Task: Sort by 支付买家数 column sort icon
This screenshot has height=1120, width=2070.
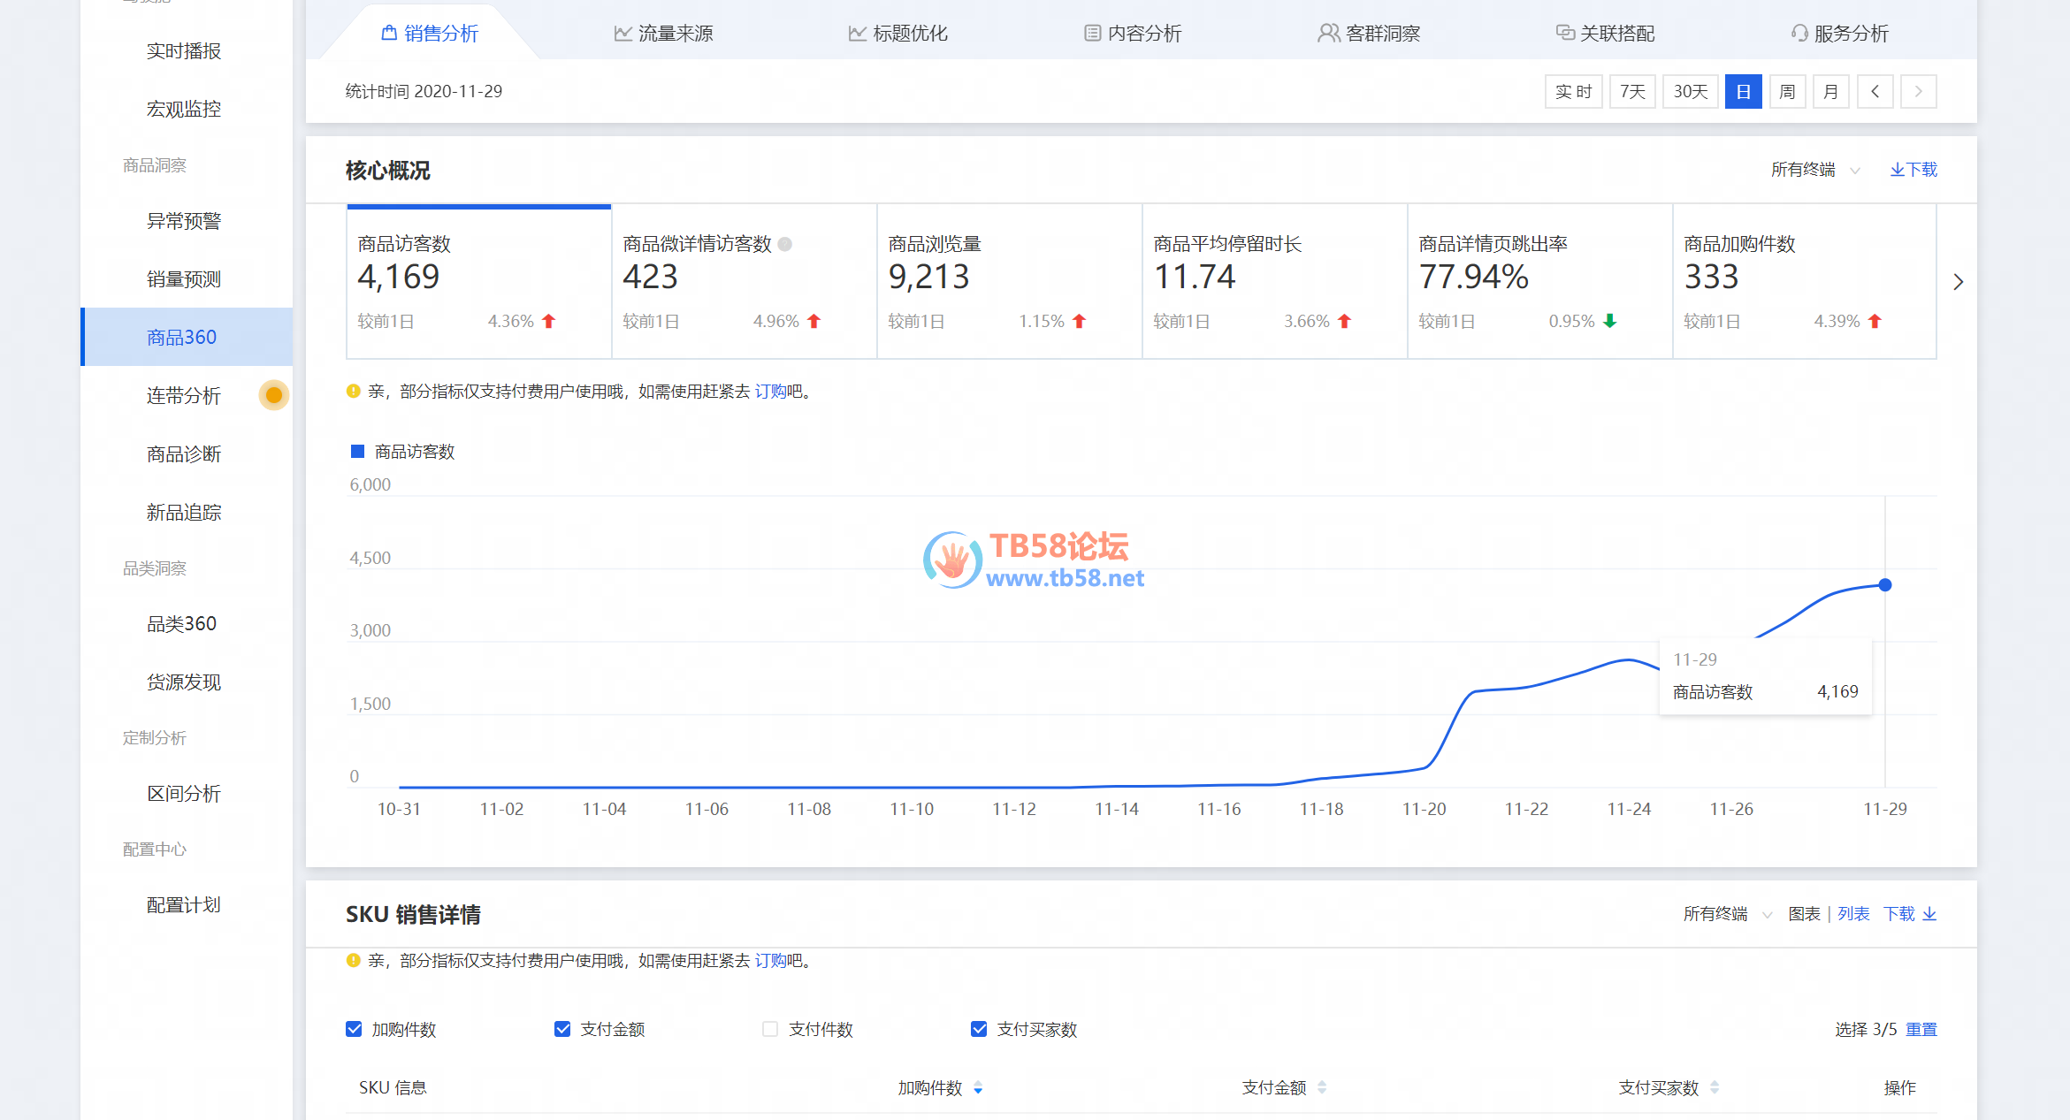Action: tap(1715, 1088)
